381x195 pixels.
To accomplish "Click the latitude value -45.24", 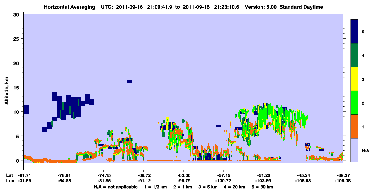I will coord(303,175).
